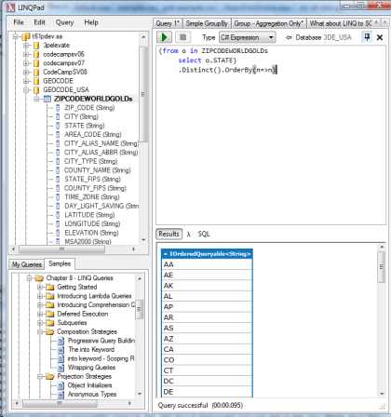Expand the 3pelevate database node

(x=26, y=46)
